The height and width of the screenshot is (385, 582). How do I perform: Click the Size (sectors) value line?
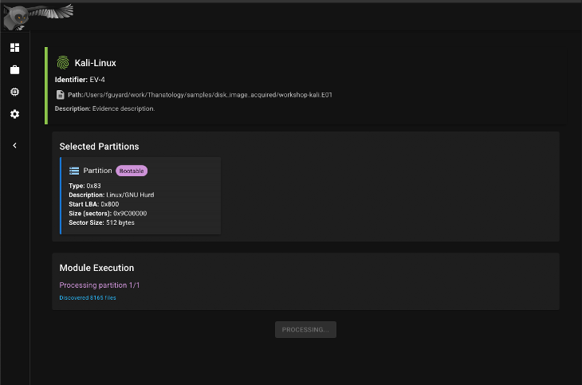(x=108, y=214)
